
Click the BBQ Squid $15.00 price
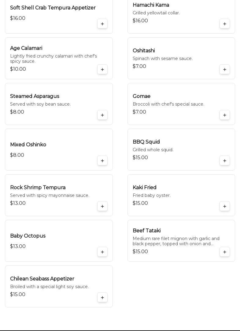(140, 157)
